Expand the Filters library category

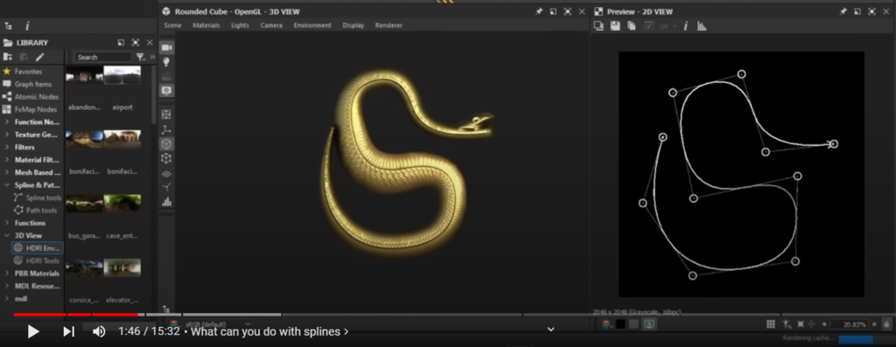(24, 147)
